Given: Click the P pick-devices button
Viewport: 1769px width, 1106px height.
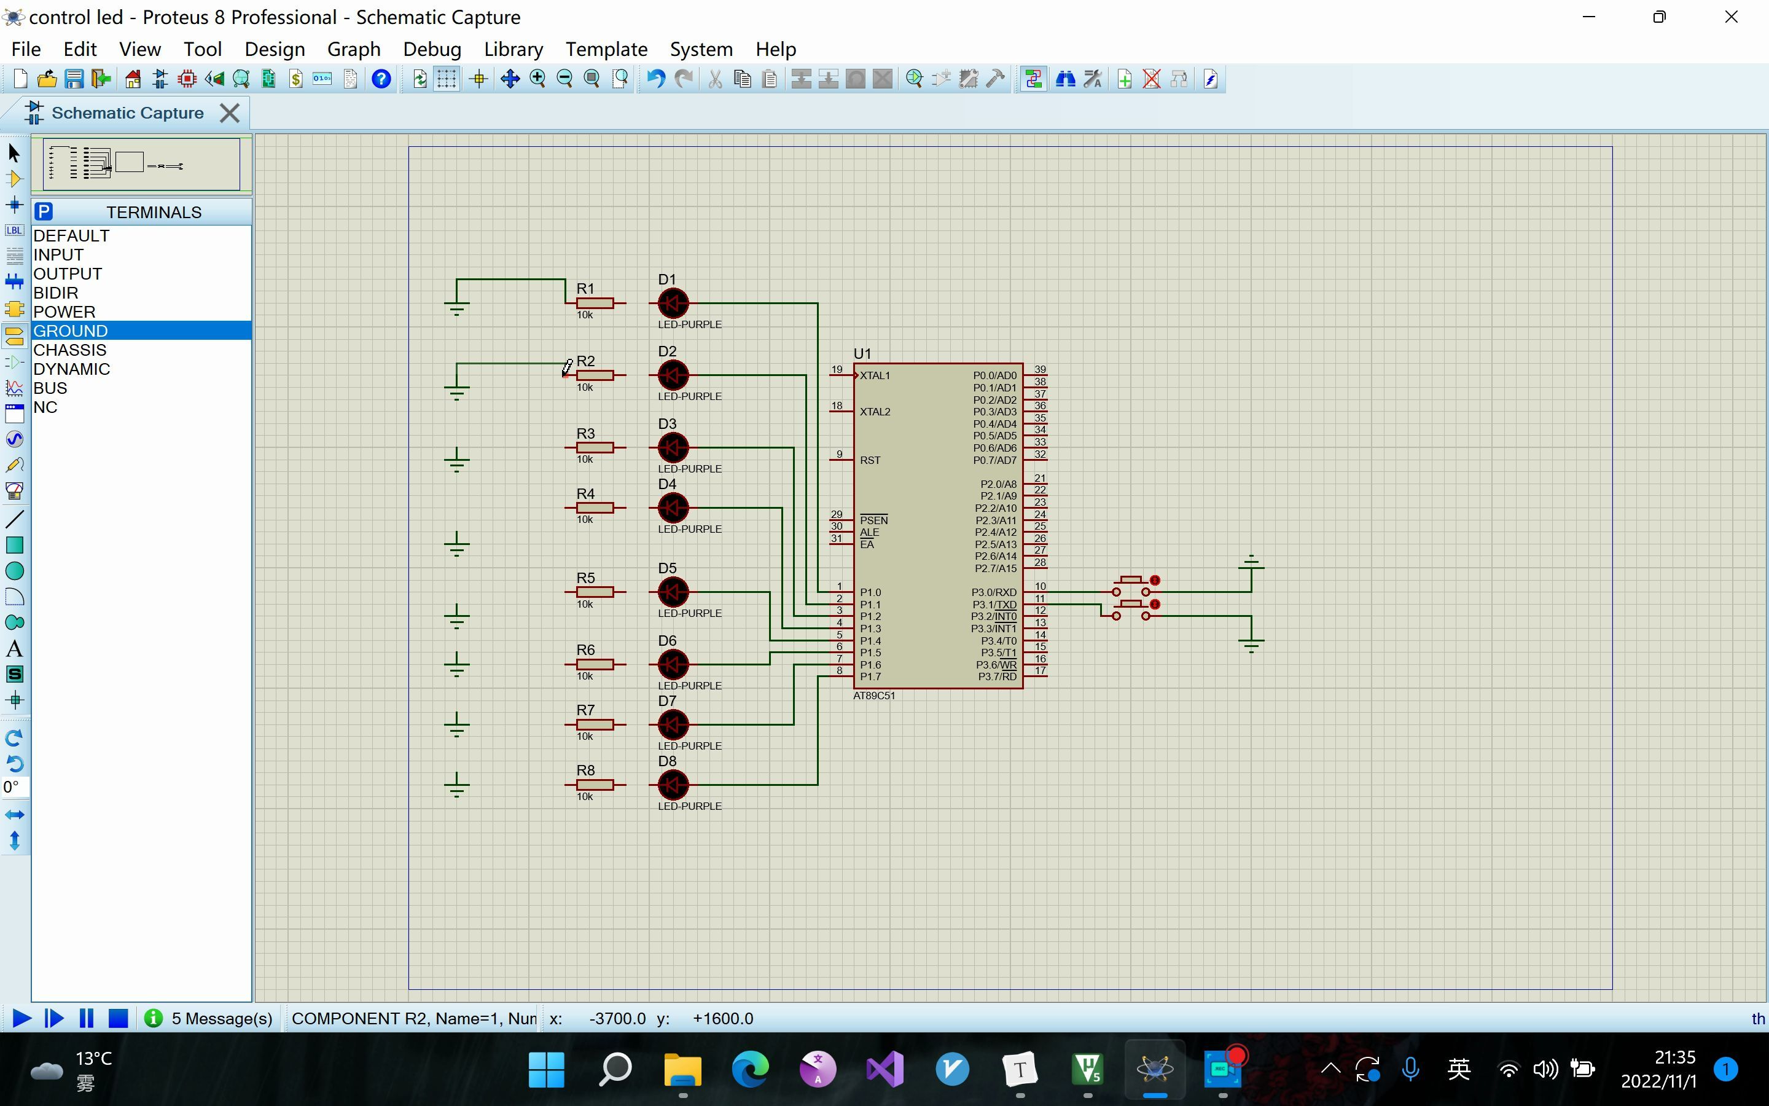Looking at the screenshot, I should tap(44, 212).
